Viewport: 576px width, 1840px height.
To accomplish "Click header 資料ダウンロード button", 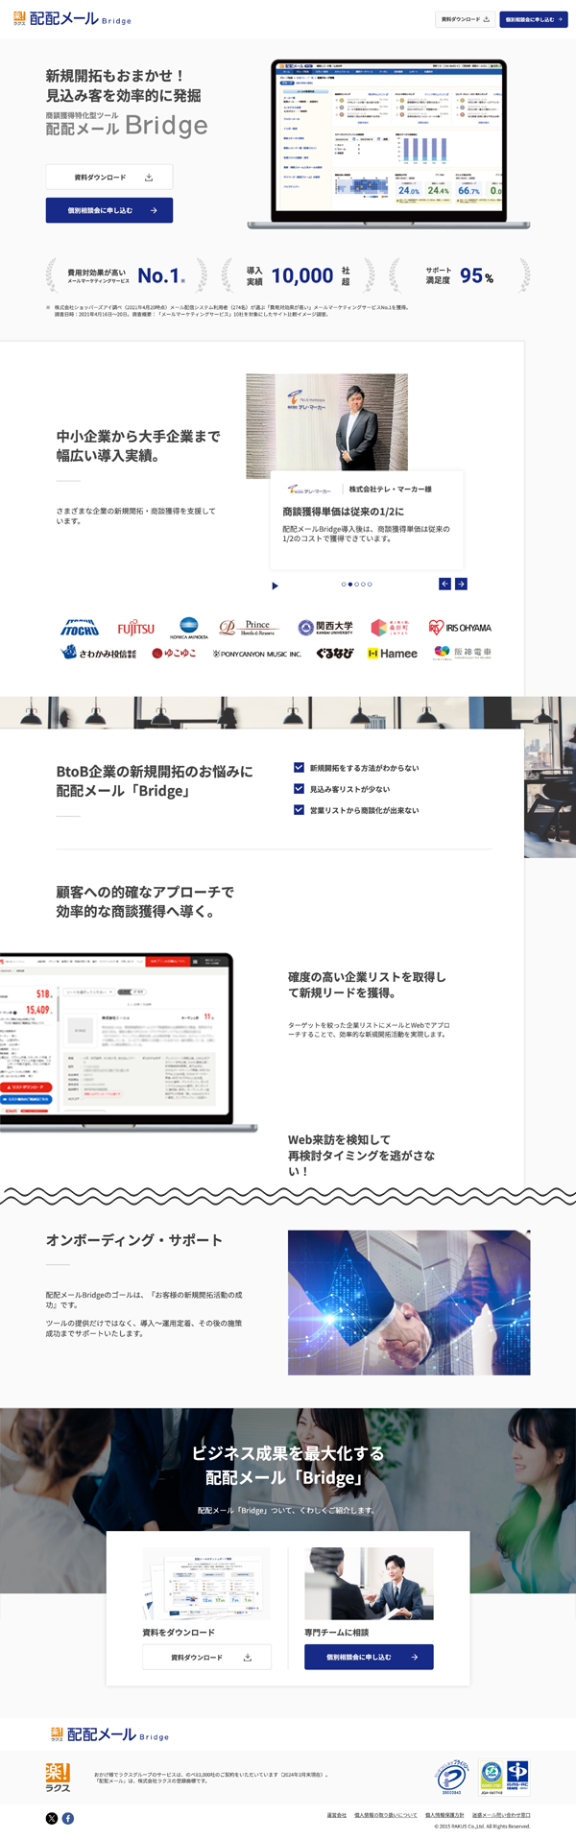I will pos(465,19).
